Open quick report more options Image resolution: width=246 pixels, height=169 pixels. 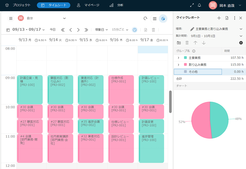pos(234,18)
